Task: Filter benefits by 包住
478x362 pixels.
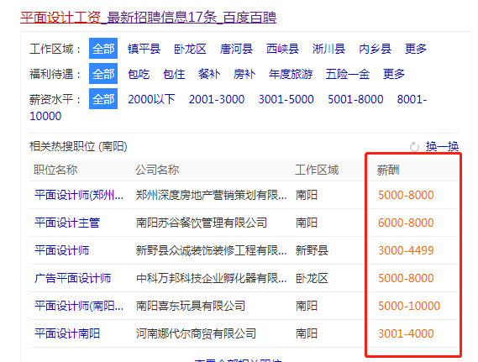Action: point(174,74)
